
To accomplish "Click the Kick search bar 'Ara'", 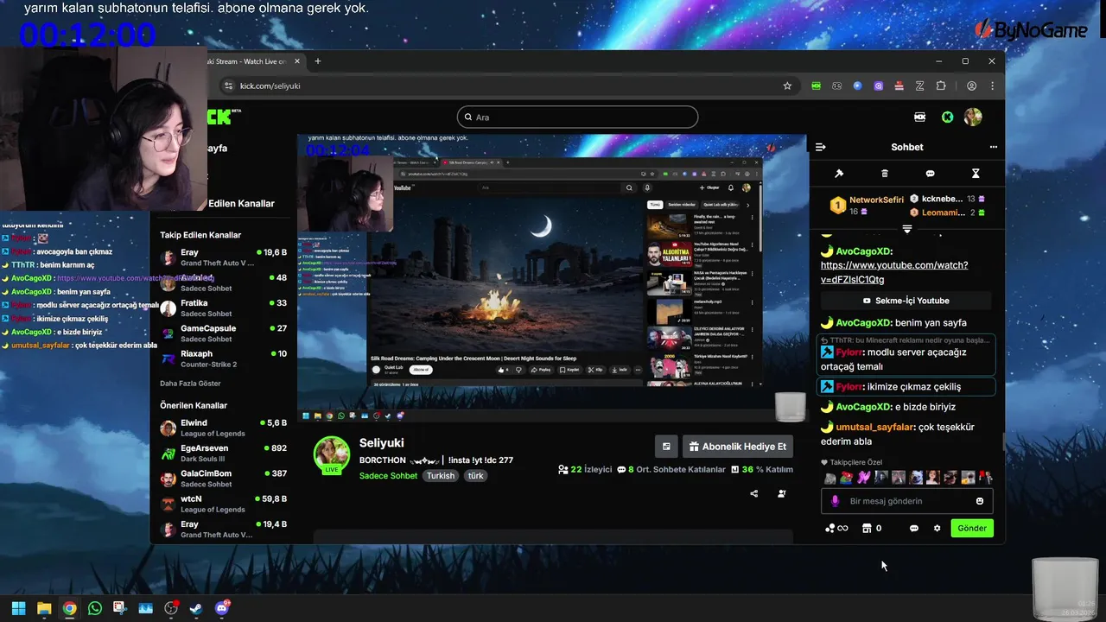I will pyautogui.click(x=577, y=117).
